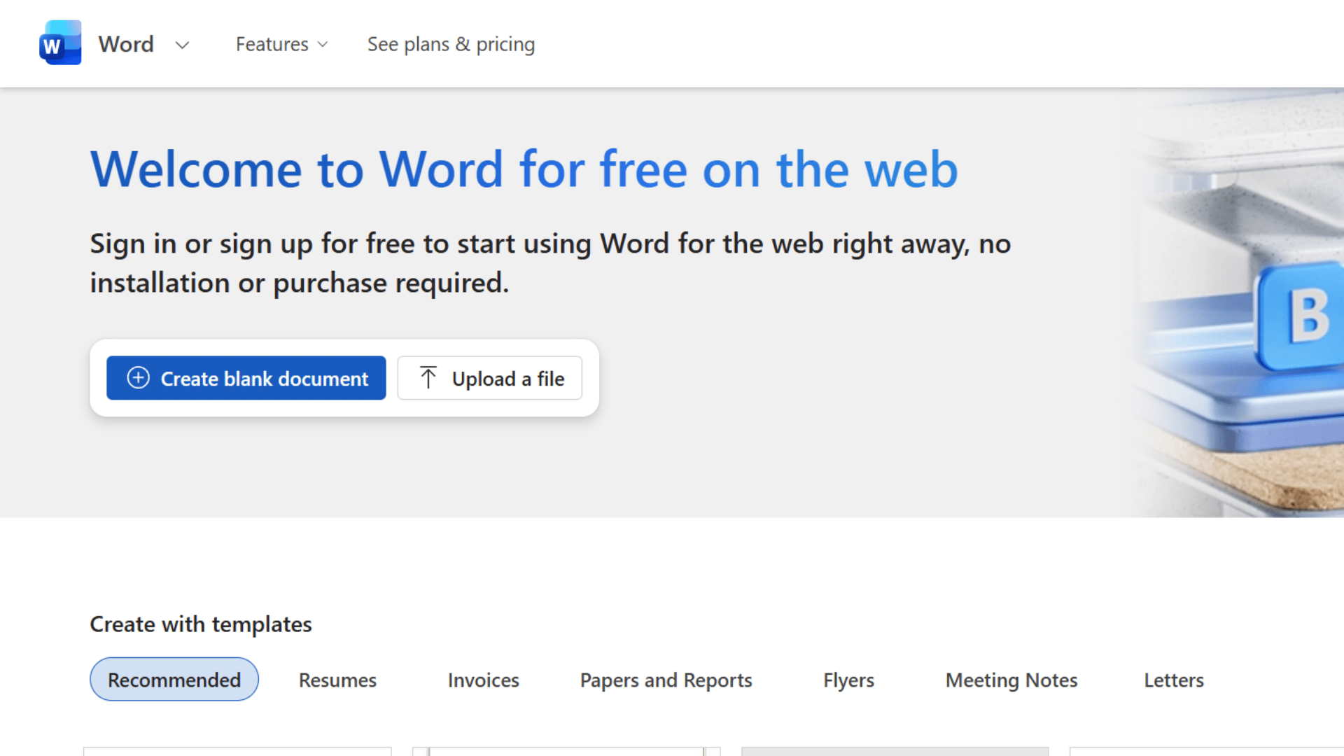
Task: Click the Word app logo icon
Action: 60,43
